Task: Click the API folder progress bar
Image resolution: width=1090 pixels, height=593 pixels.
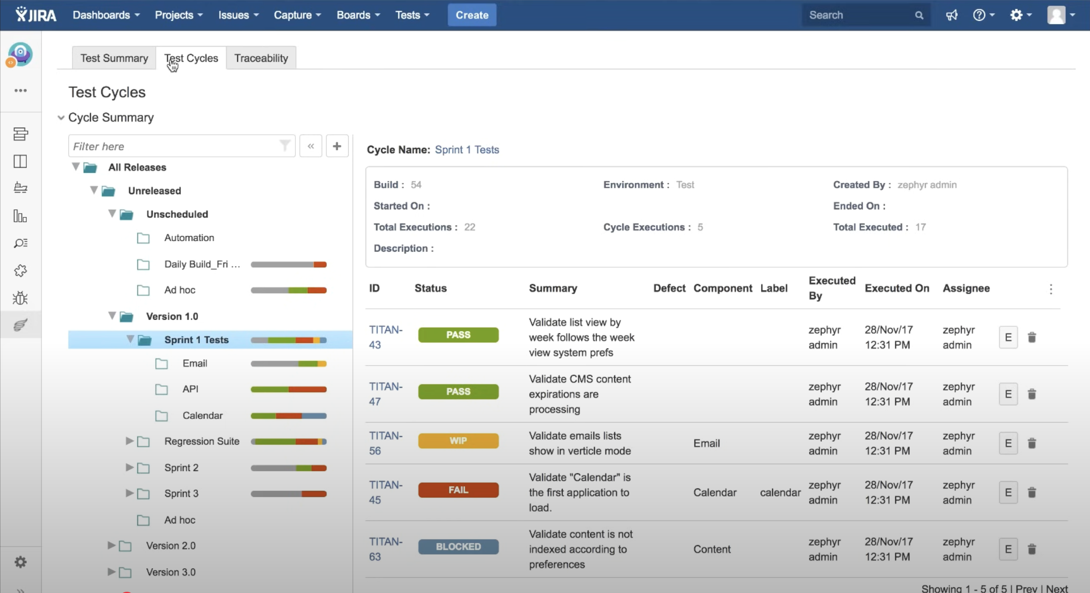Action: click(x=288, y=389)
